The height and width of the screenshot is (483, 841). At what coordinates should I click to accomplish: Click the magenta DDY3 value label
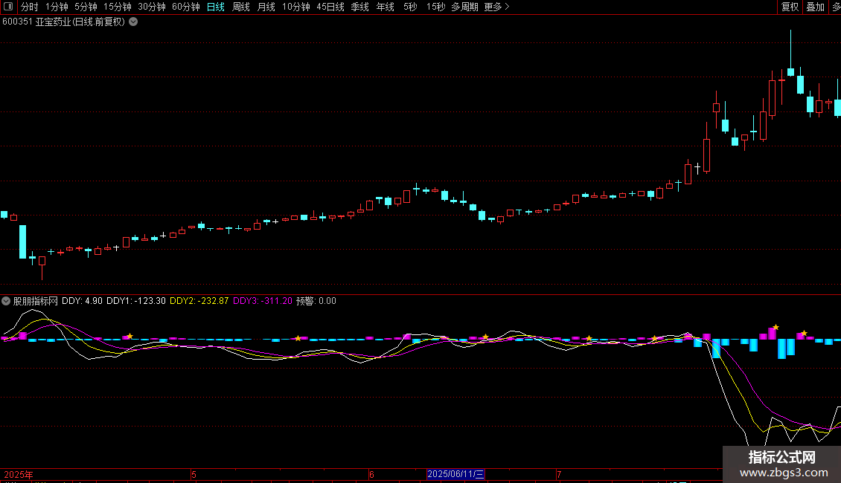coord(262,301)
